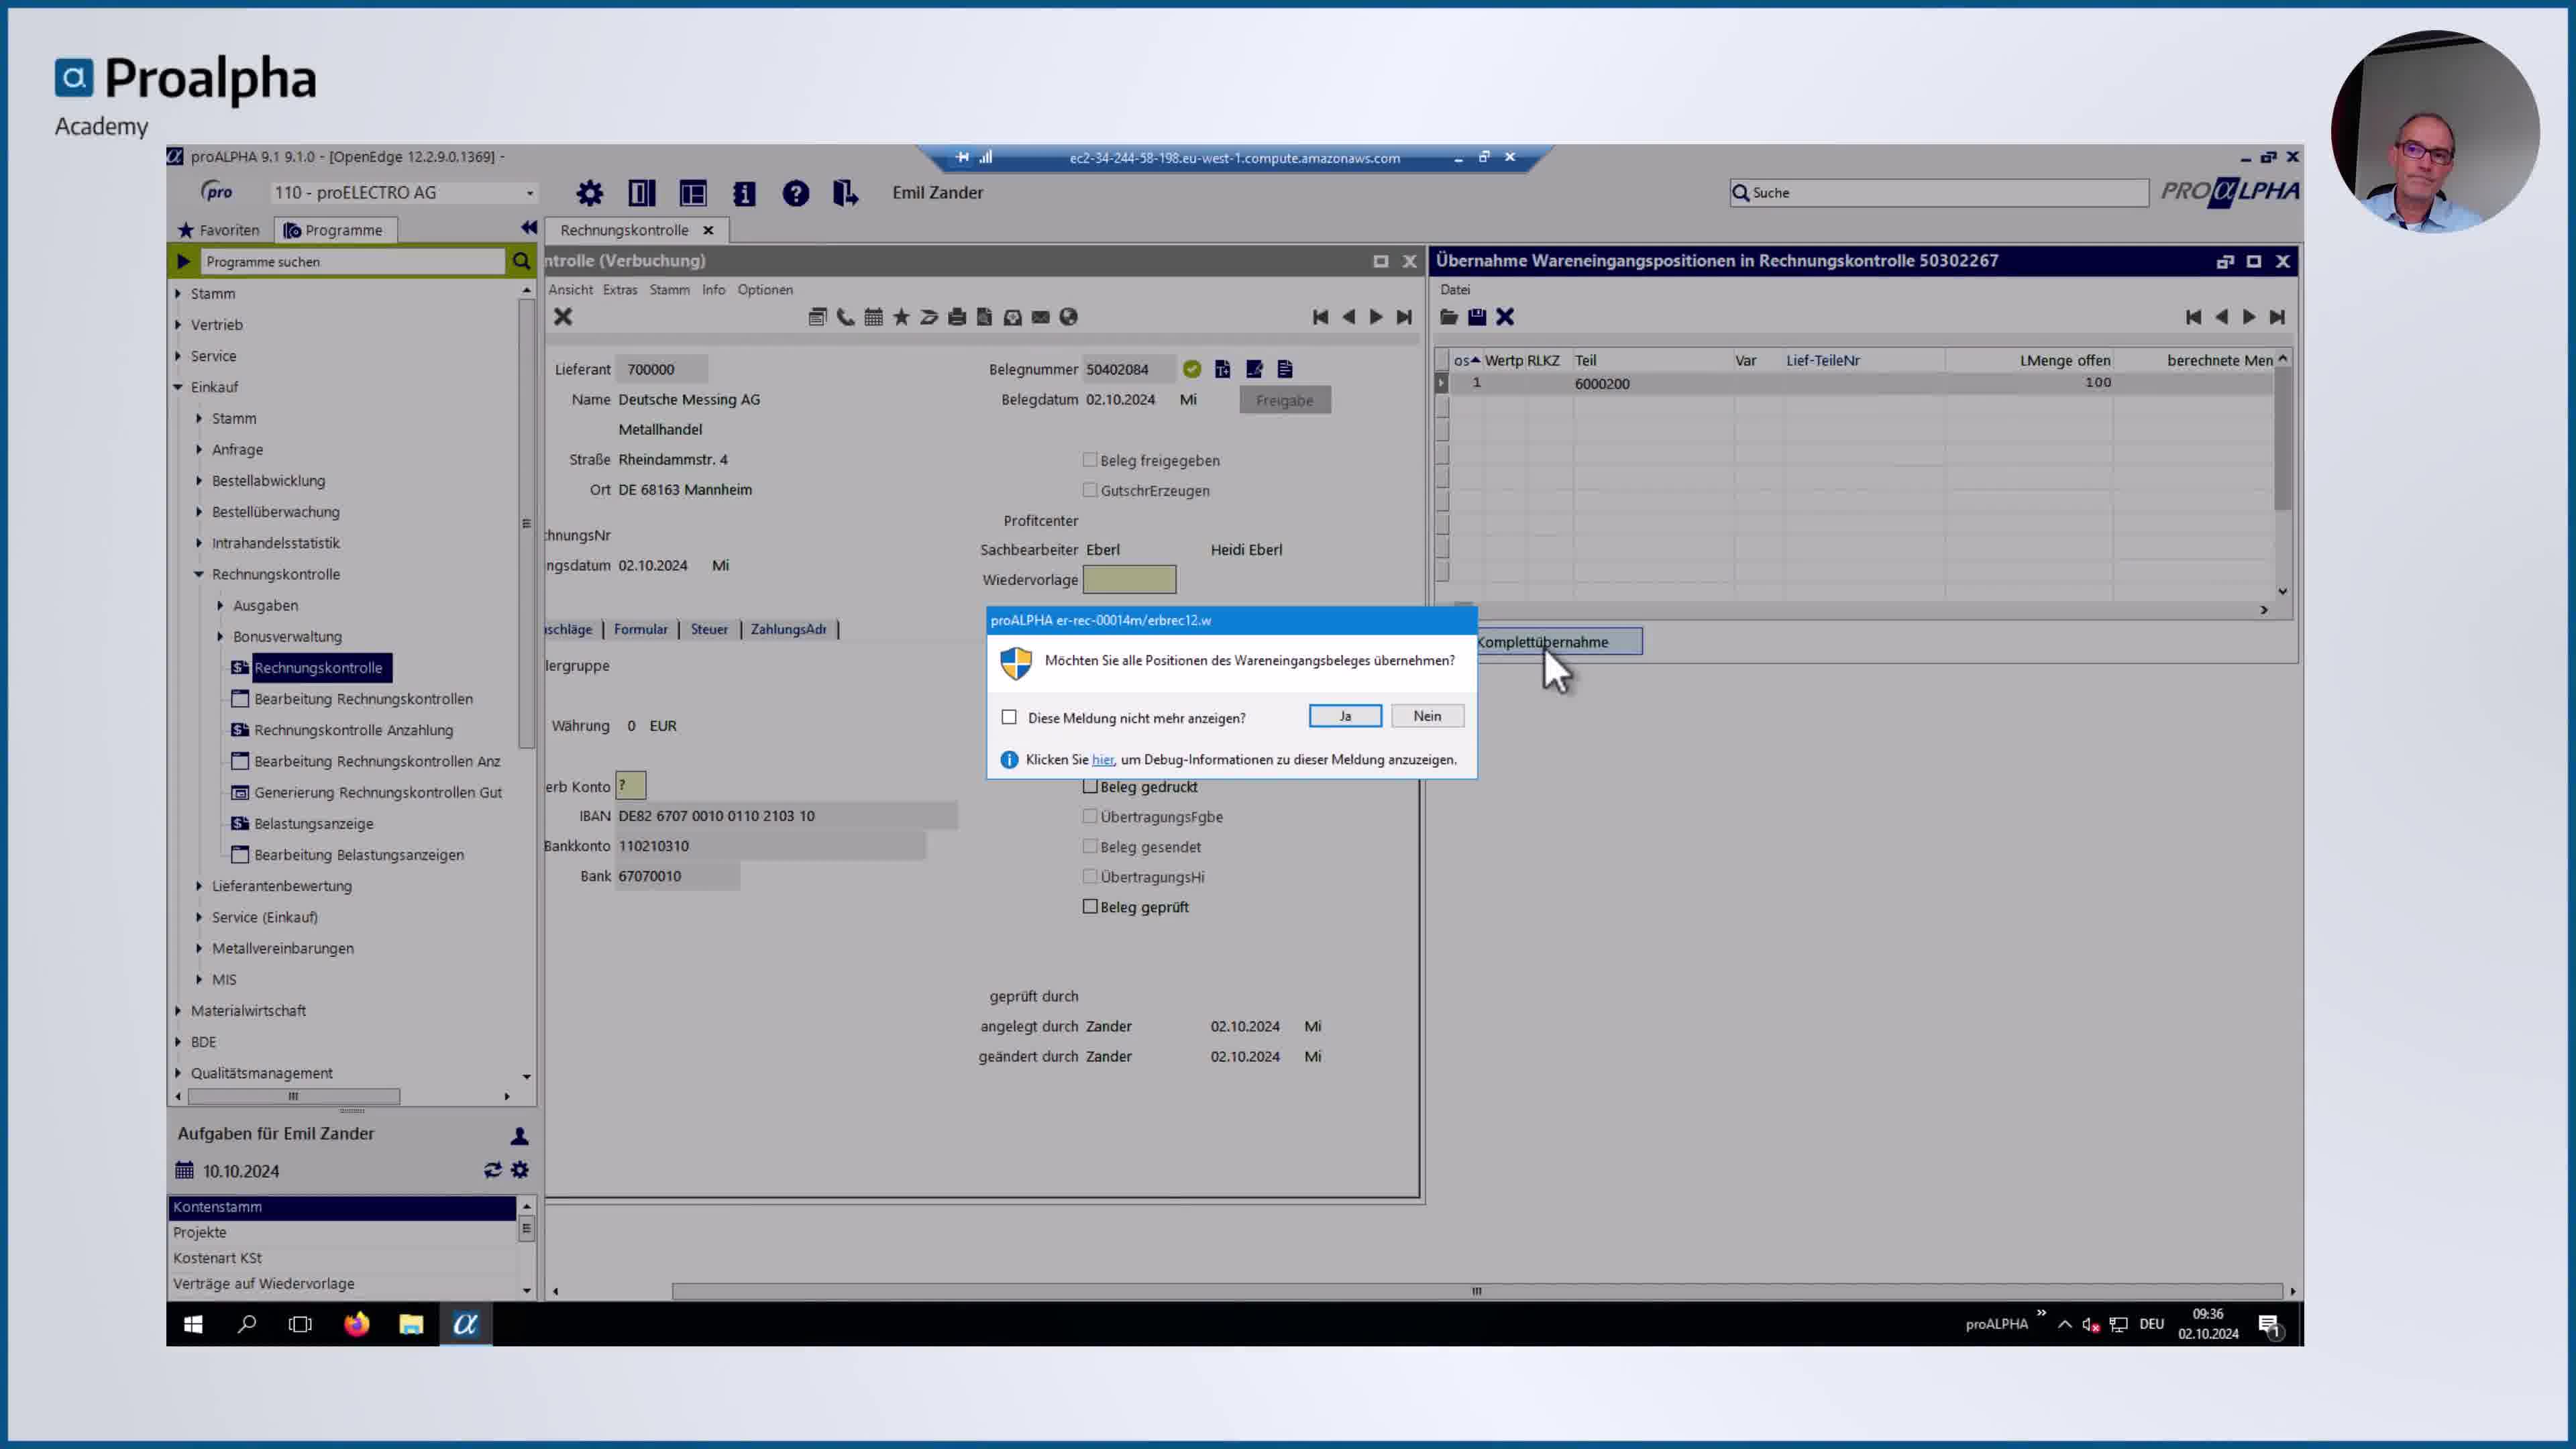Image resolution: width=2576 pixels, height=1449 pixels.
Task: Collapse the navigation sidebar with double arrow
Action: click(529, 228)
